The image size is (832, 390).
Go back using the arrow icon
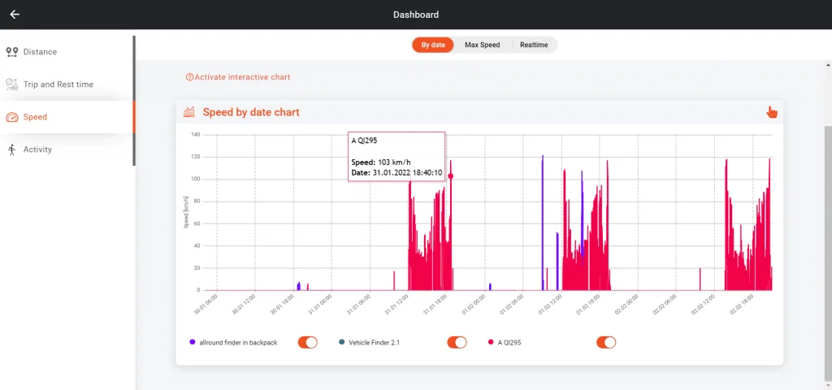(x=15, y=15)
